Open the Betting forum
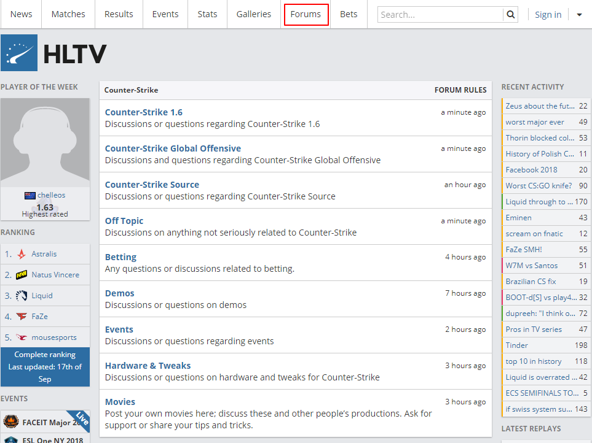Viewport: 592px width, 443px height. 120,257
